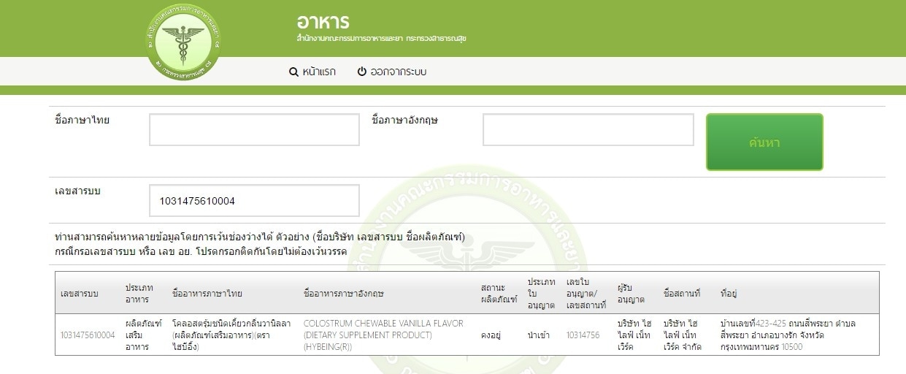Viewport: 906px width, 374px height.
Task: Click the power icon beside ออกจากระบบ
Action: pos(361,72)
